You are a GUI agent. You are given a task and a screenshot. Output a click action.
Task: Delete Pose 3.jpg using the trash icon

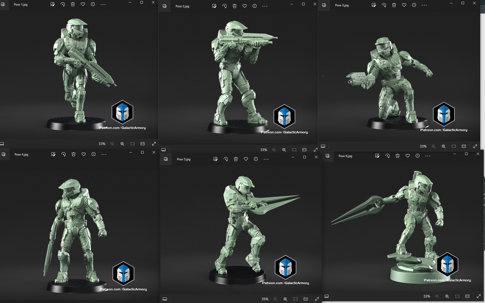click(394, 5)
